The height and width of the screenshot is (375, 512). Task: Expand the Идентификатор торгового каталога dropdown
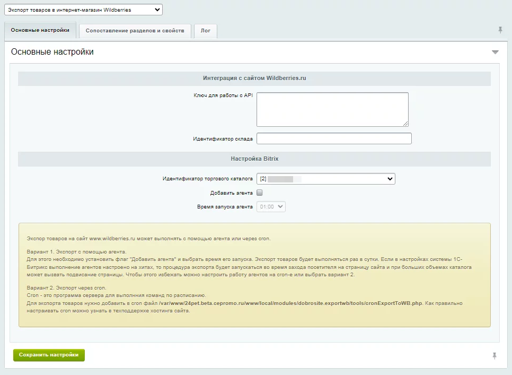326,179
